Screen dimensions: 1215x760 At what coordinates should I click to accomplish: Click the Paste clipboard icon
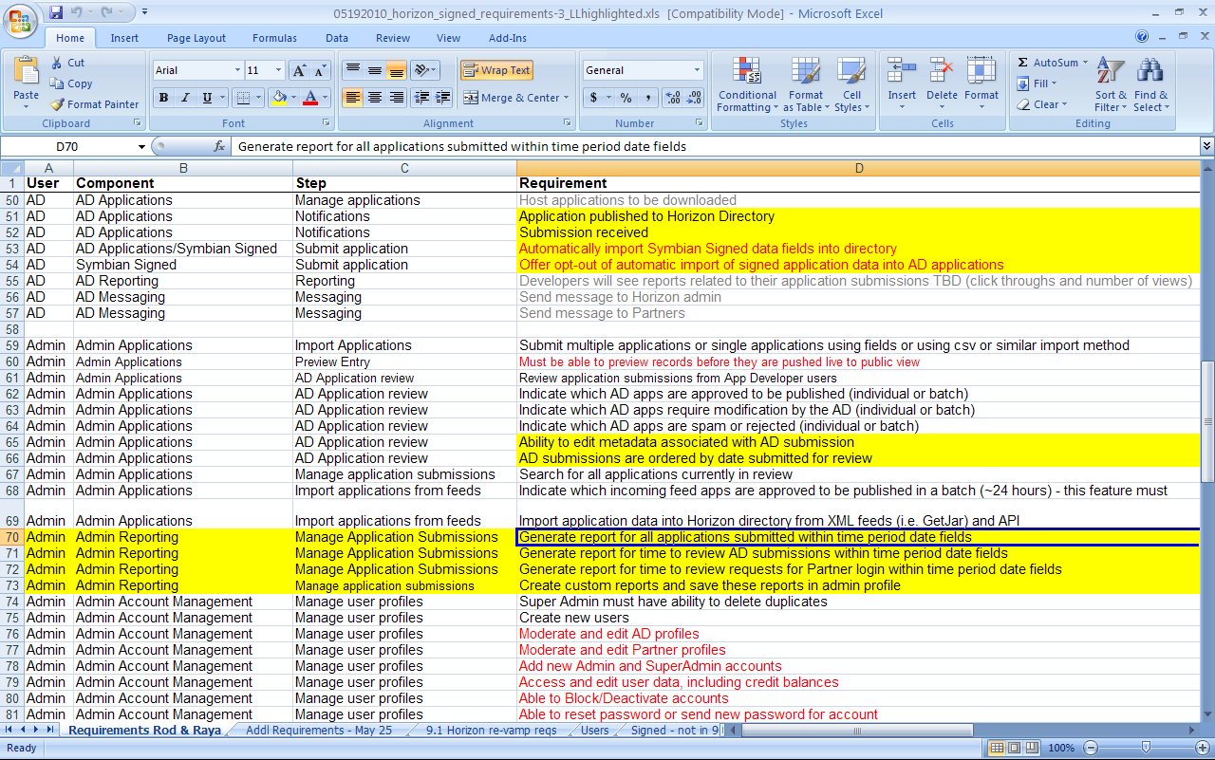(x=26, y=71)
